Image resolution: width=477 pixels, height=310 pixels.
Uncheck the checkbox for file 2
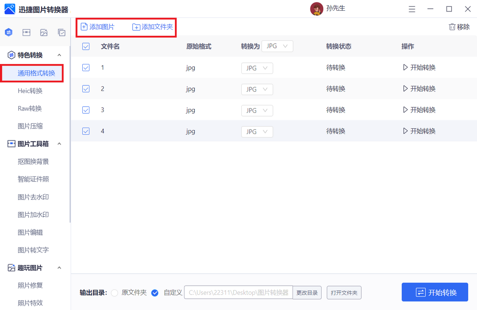coord(86,89)
